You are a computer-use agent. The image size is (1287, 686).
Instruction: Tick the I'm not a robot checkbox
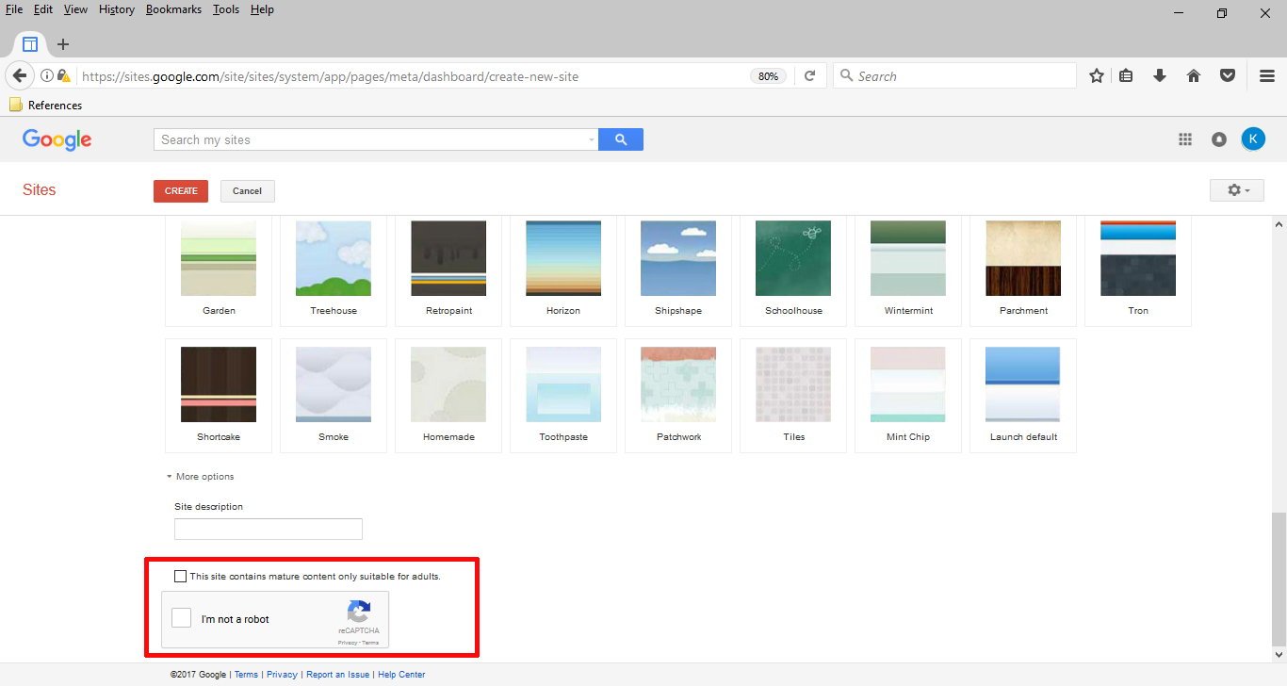click(182, 618)
